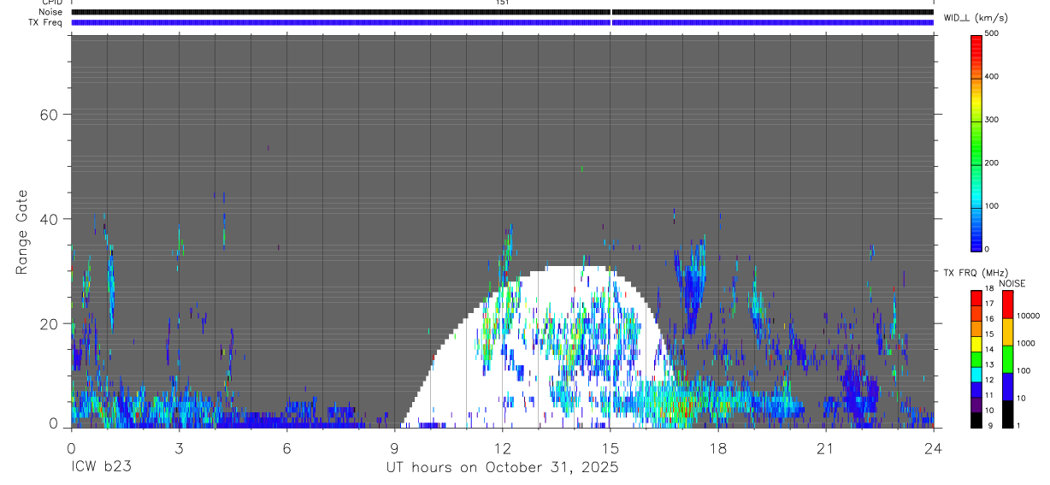
Task: Pick the yellow swatch in the TX FRQ scale
Action: (x=976, y=344)
